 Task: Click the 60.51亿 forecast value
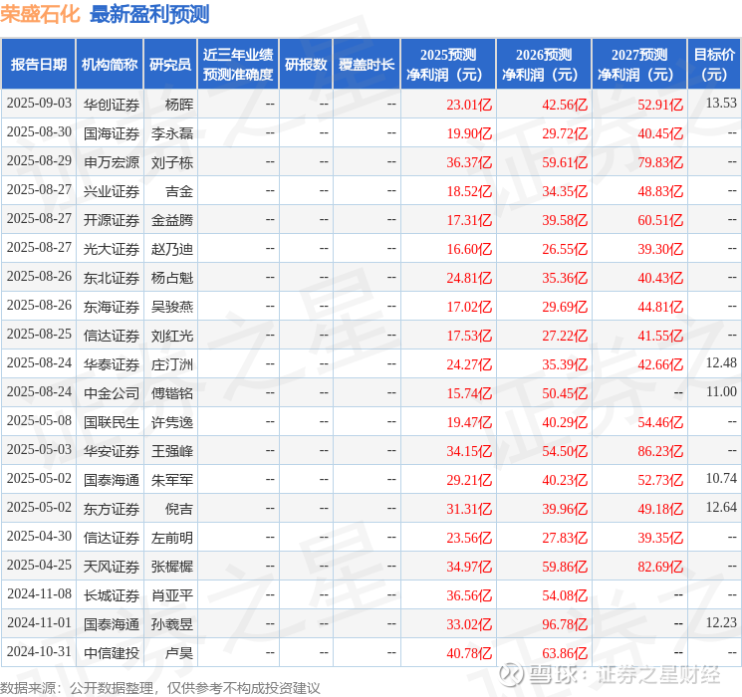(660, 220)
